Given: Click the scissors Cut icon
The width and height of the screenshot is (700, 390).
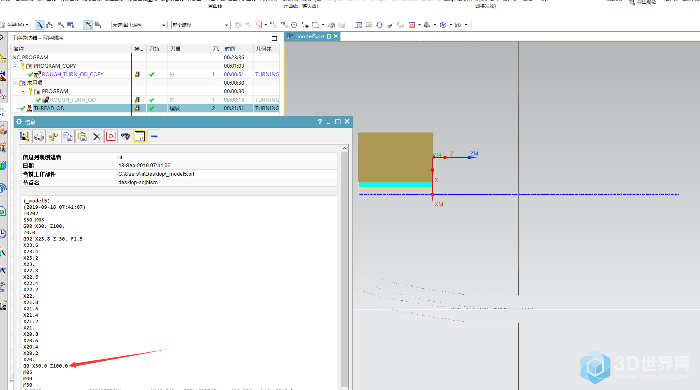Looking at the screenshot, I should [53, 136].
